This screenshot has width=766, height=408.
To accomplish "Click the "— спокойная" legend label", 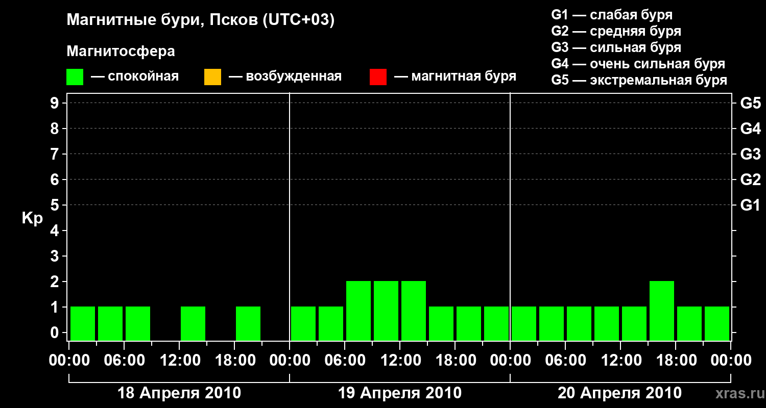I will 135,76.
